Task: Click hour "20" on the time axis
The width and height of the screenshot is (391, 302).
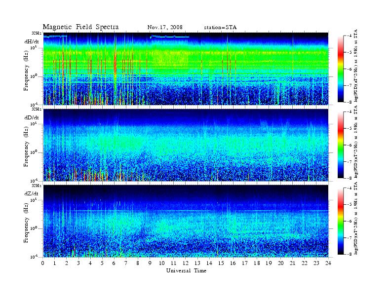Action: point(281,263)
